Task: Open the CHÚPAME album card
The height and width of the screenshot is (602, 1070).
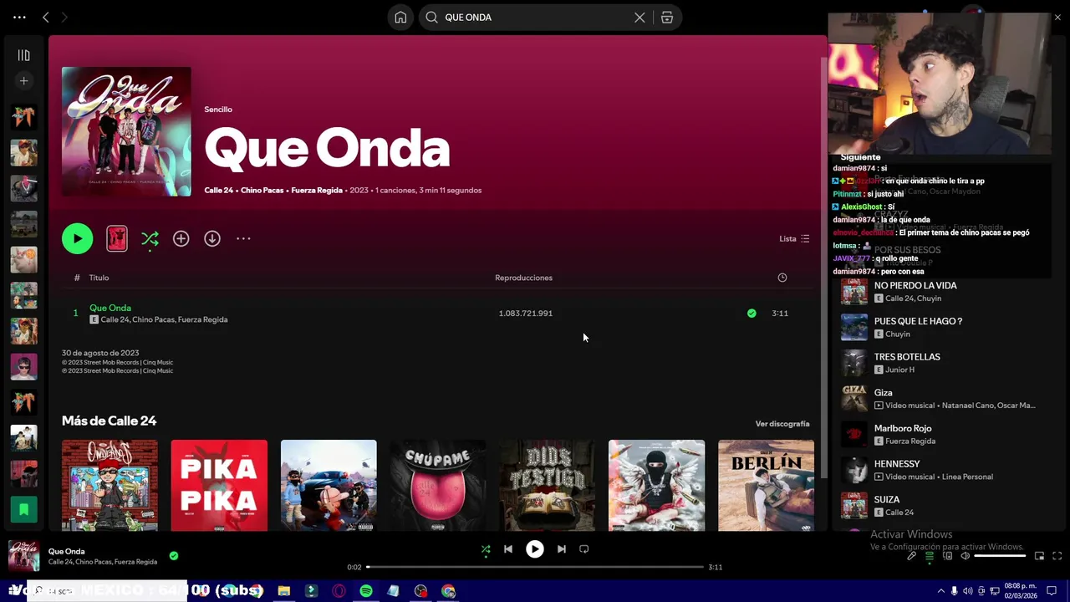Action: click(x=438, y=486)
